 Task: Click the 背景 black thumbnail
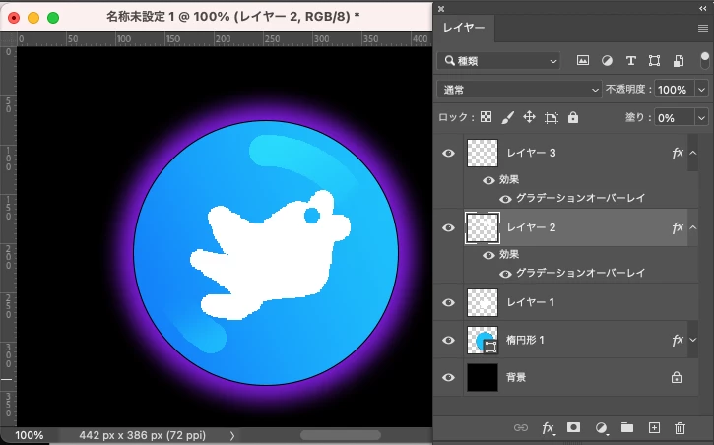(x=483, y=377)
